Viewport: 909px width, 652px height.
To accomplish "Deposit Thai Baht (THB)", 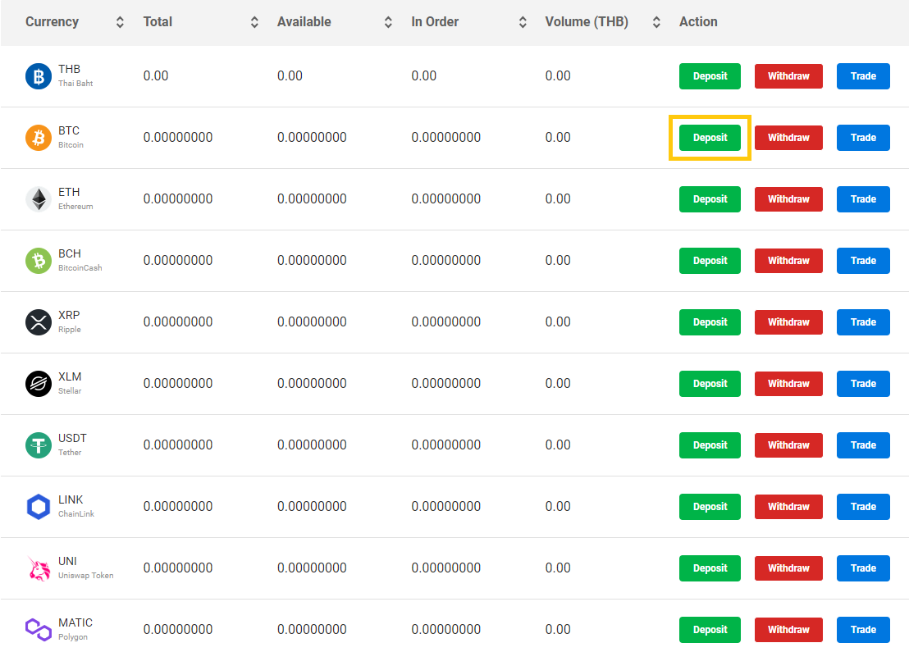I will coord(710,76).
